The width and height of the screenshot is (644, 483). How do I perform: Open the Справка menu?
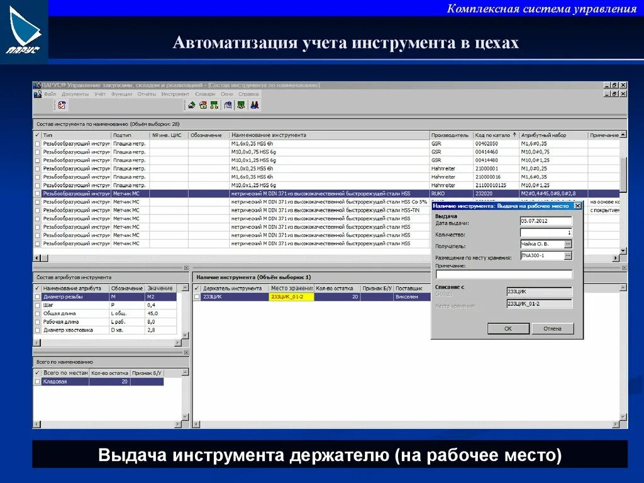248,94
